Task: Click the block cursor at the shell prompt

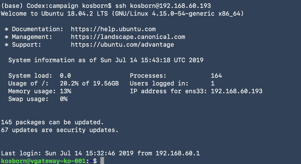Action: 102,161
